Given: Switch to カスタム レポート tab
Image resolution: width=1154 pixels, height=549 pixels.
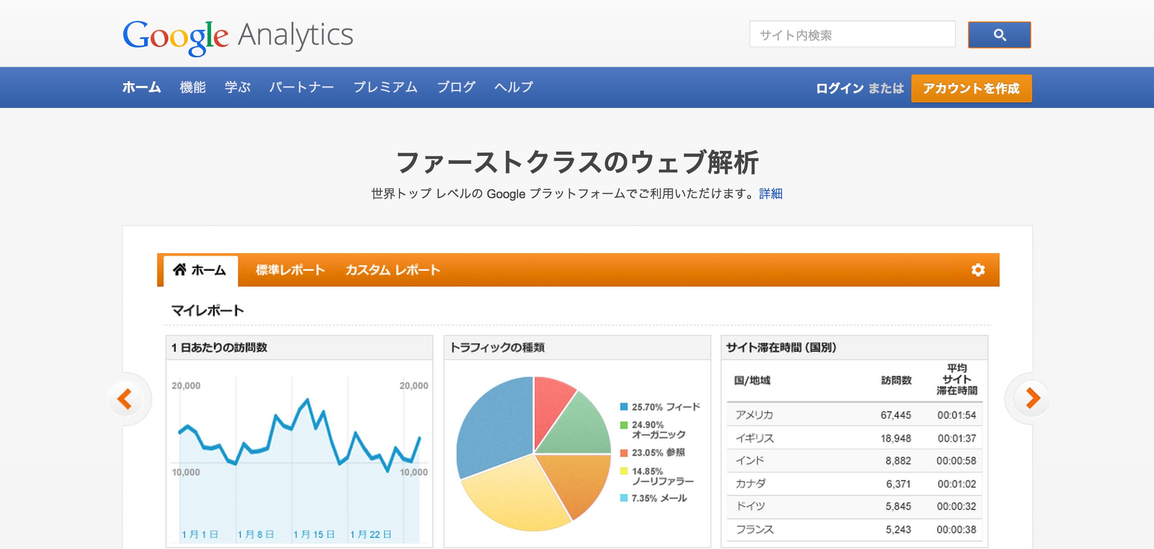Looking at the screenshot, I should pyautogui.click(x=392, y=270).
